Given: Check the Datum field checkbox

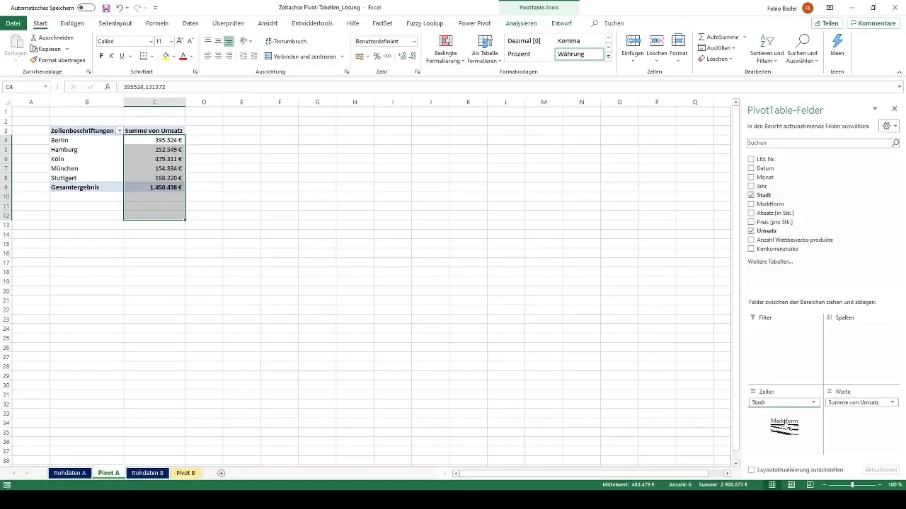Looking at the screenshot, I should [x=751, y=168].
